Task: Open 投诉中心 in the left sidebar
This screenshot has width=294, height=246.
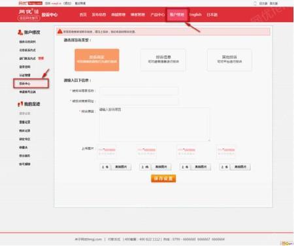Action: (31, 84)
